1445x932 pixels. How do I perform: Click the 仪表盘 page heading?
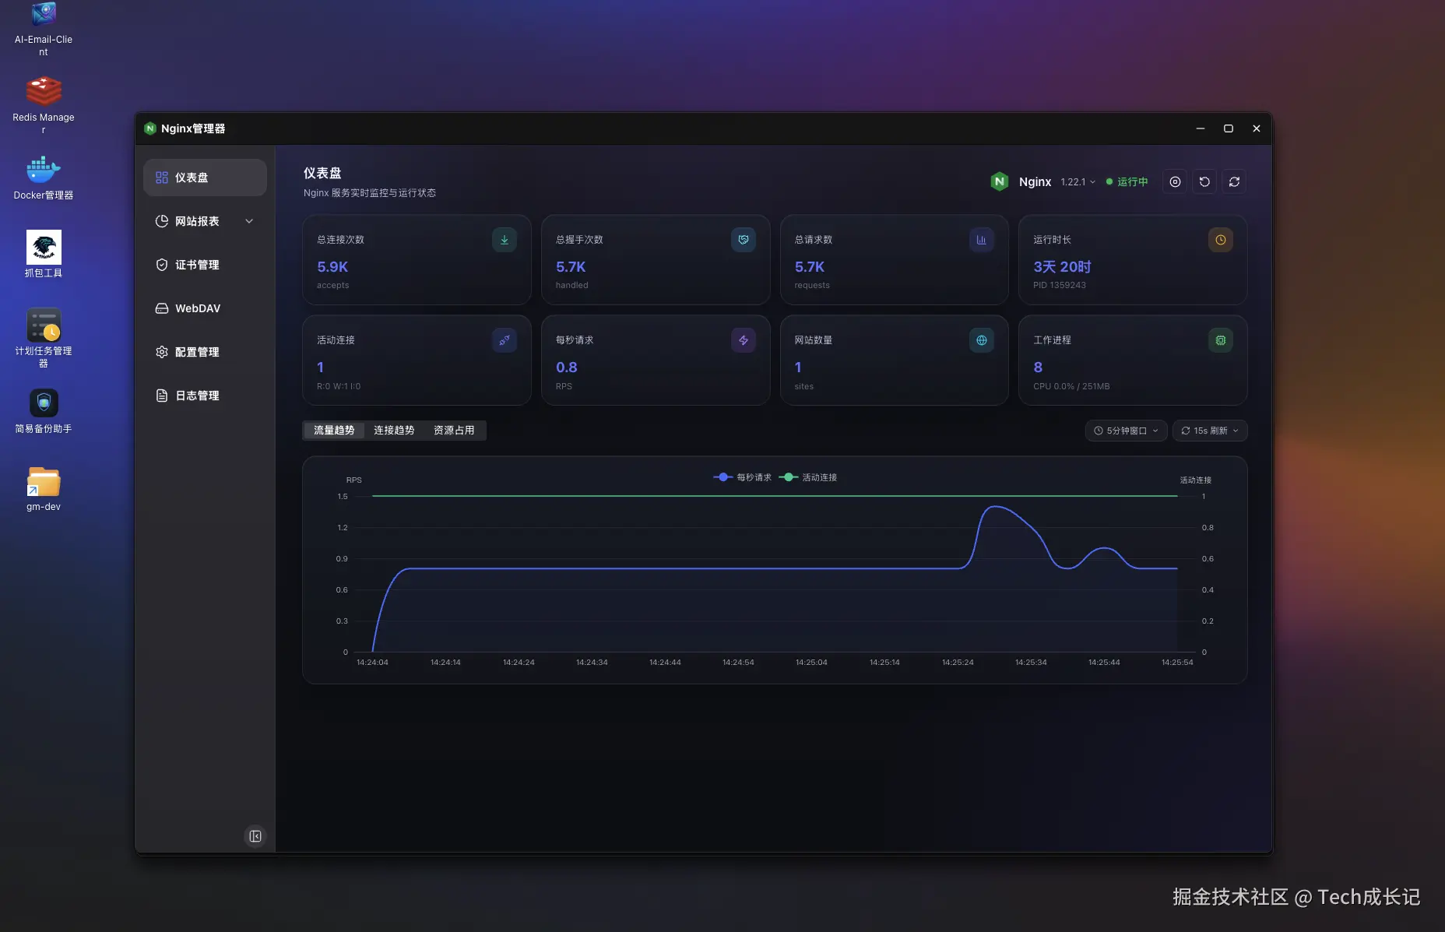pos(322,173)
